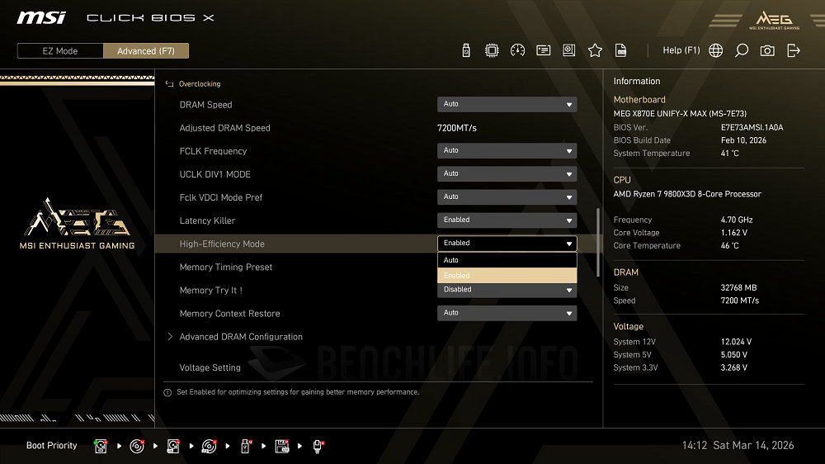Select first optical disc boot device icon
Image resolution: width=825 pixels, height=464 pixels.
coord(137,446)
